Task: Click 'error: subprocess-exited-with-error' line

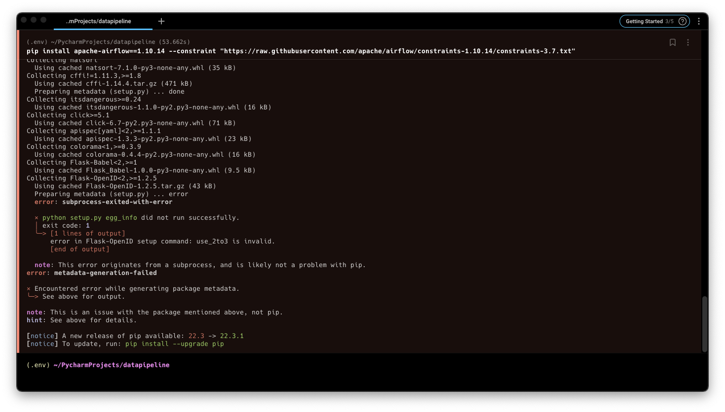Action: (x=104, y=202)
